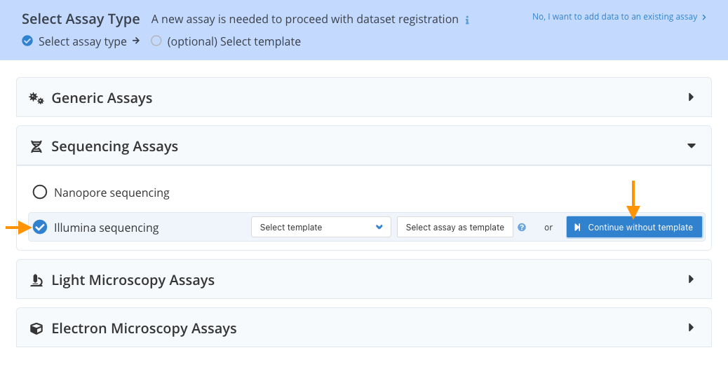Click the info icon beside dataset registration text
This screenshot has width=728, height=369.
point(467,20)
